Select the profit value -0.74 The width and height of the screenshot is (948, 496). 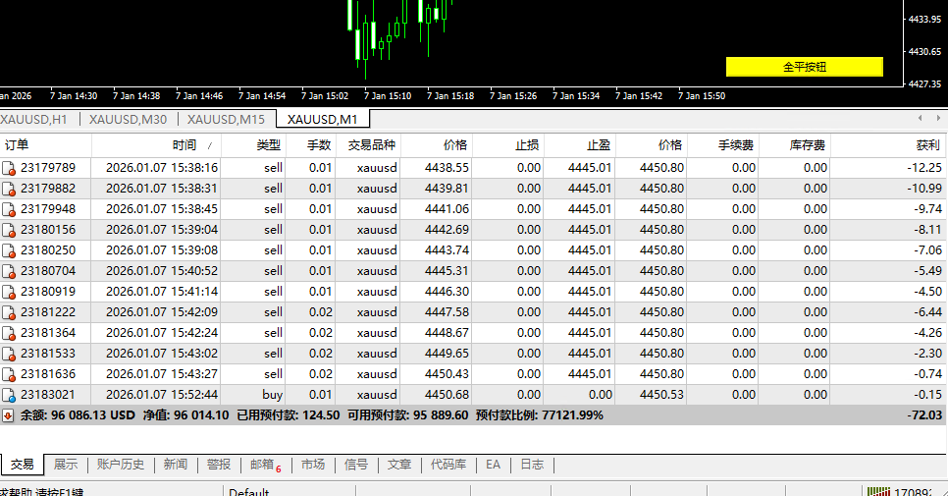(x=928, y=374)
